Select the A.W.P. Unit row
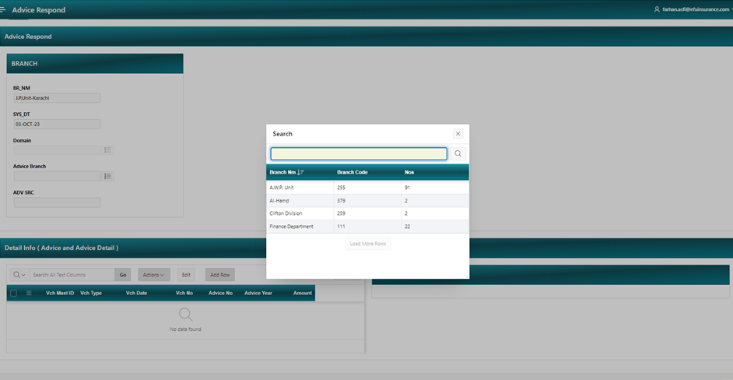 [x=282, y=188]
